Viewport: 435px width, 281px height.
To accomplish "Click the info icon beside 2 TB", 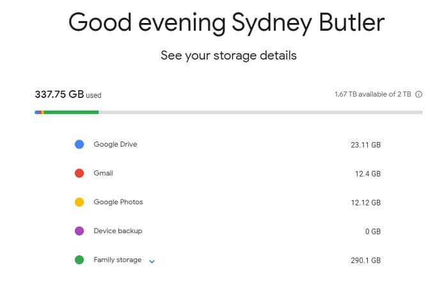I will click(419, 94).
